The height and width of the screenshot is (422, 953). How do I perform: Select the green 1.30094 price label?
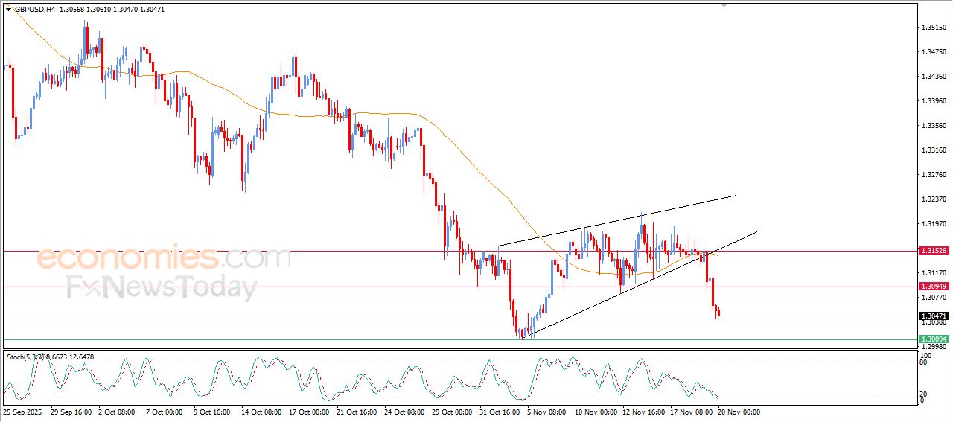[933, 340]
